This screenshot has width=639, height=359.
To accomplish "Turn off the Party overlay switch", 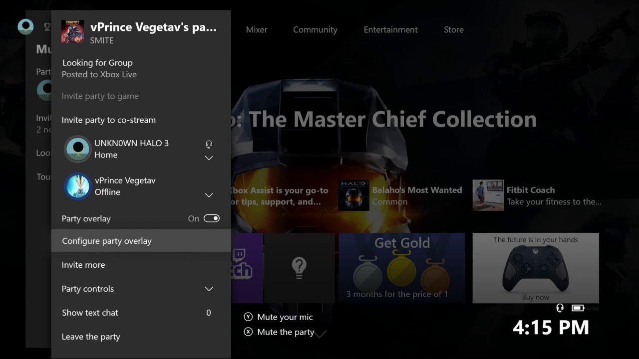I will tap(212, 218).
